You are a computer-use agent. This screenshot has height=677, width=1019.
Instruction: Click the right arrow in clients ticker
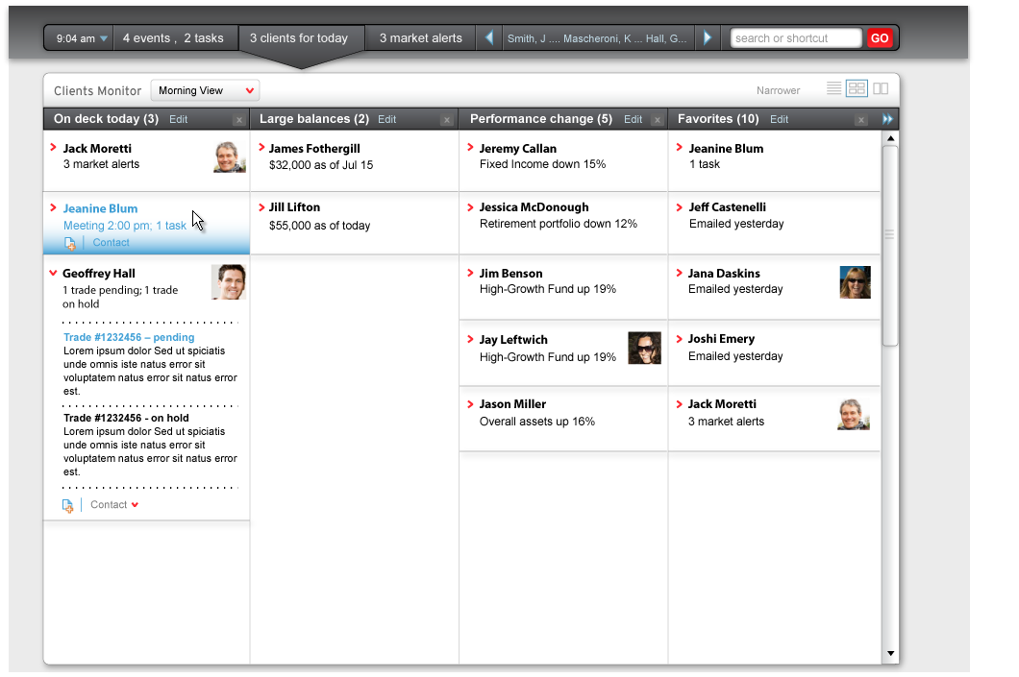coord(708,38)
